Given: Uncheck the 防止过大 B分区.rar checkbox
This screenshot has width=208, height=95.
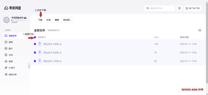Looking at the screenshot, I should click(x=35, y=53).
